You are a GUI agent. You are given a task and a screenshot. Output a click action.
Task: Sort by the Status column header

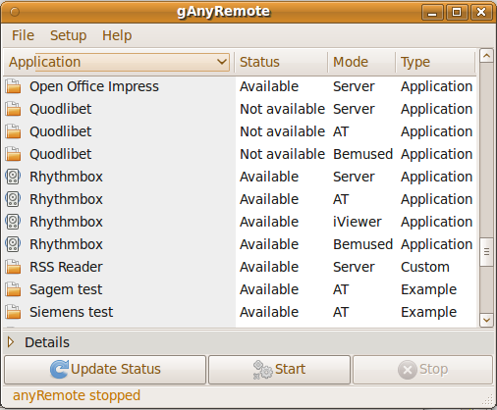[281, 62]
